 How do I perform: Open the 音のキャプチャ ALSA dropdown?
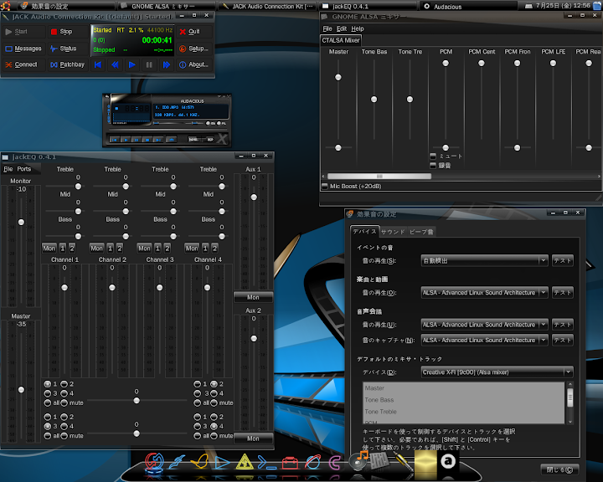pyautogui.click(x=485, y=340)
